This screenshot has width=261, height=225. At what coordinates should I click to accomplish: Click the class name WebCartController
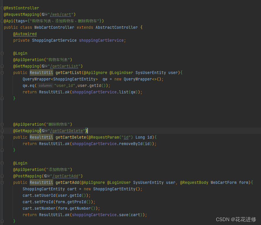[x=54, y=27]
